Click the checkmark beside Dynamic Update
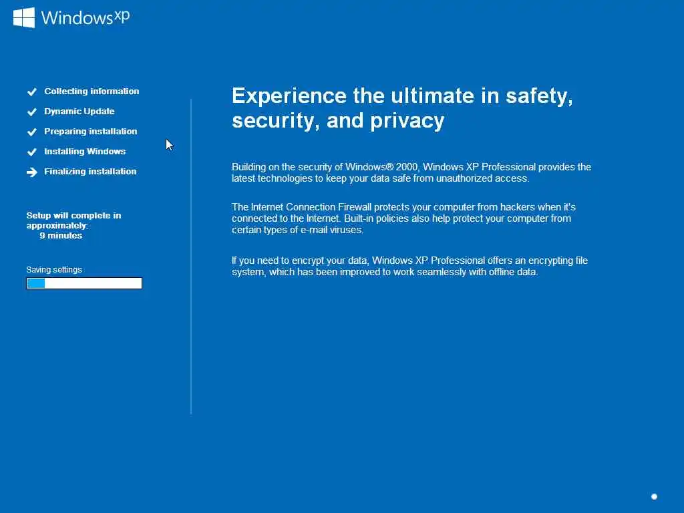This screenshot has height=513, width=684. (32, 112)
